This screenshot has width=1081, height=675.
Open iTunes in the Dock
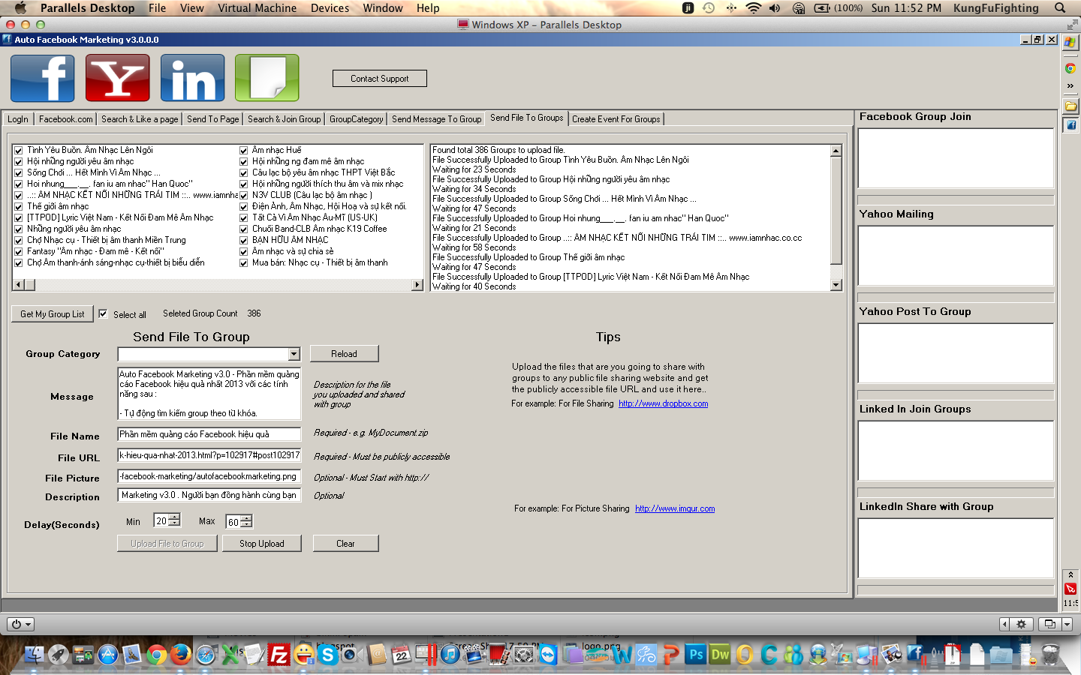(450, 655)
